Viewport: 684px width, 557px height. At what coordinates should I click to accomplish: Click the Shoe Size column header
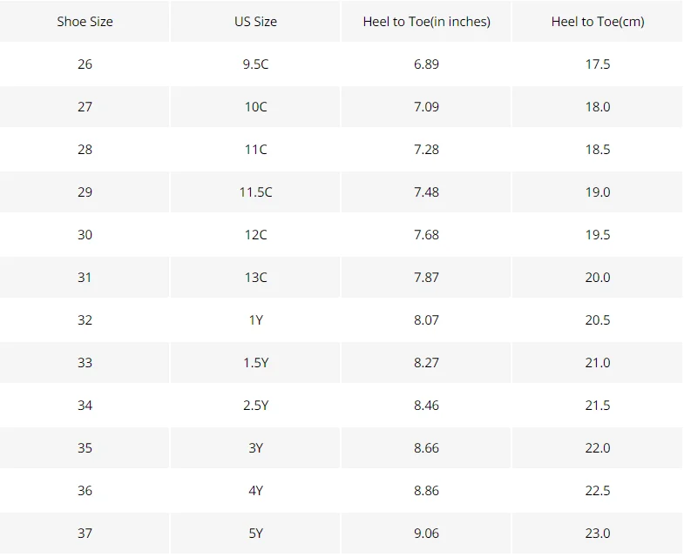pos(85,22)
